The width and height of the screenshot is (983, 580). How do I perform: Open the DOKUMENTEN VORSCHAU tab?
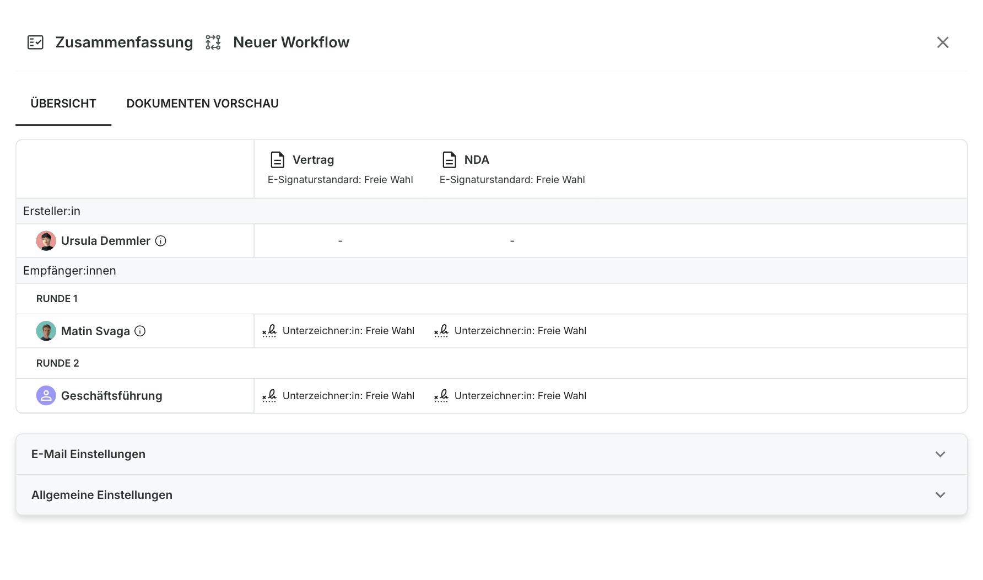click(x=203, y=104)
